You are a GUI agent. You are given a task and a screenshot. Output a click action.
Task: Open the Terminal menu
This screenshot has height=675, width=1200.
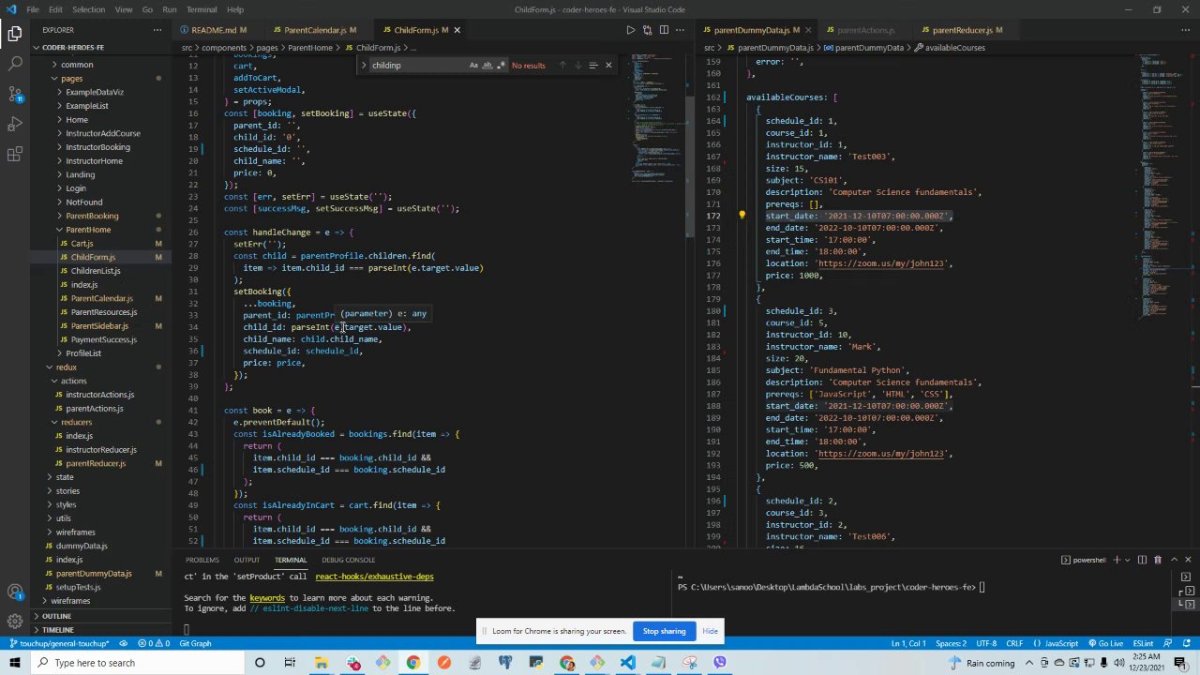point(201,9)
